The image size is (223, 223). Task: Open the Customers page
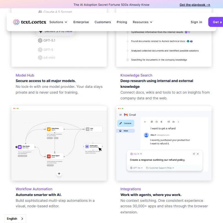tap(103, 22)
